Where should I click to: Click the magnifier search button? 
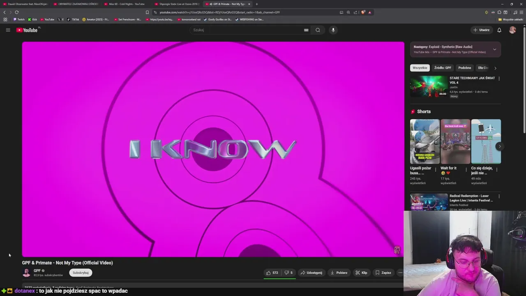pos(318,30)
